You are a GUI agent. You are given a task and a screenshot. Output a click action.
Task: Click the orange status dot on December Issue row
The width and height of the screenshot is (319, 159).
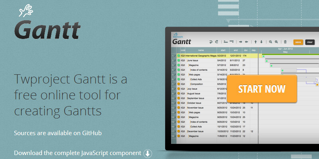[179, 132]
